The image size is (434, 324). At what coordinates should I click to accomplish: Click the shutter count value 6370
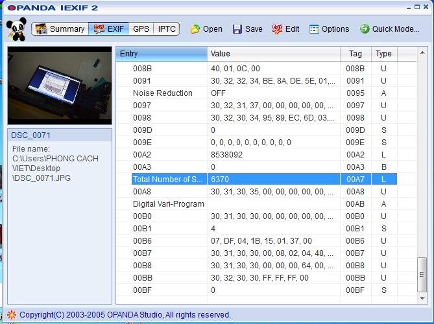click(220, 179)
